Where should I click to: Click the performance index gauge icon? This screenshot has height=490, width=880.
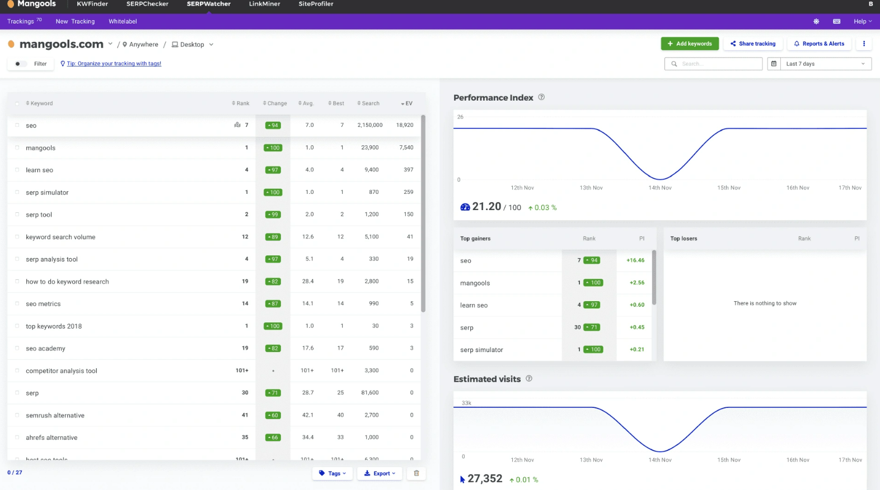click(x=465, y=207)
